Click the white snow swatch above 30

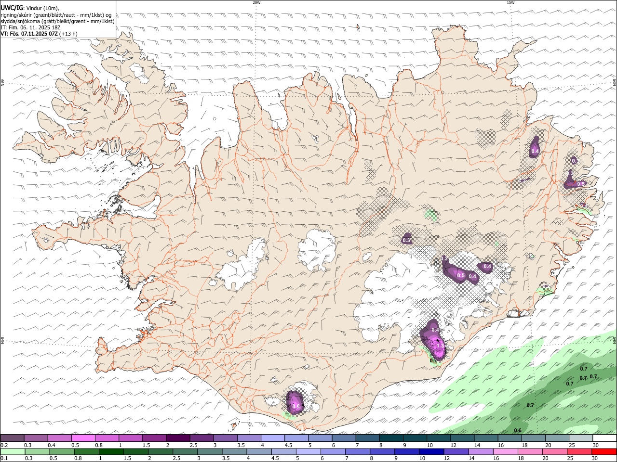pos(604,438)
